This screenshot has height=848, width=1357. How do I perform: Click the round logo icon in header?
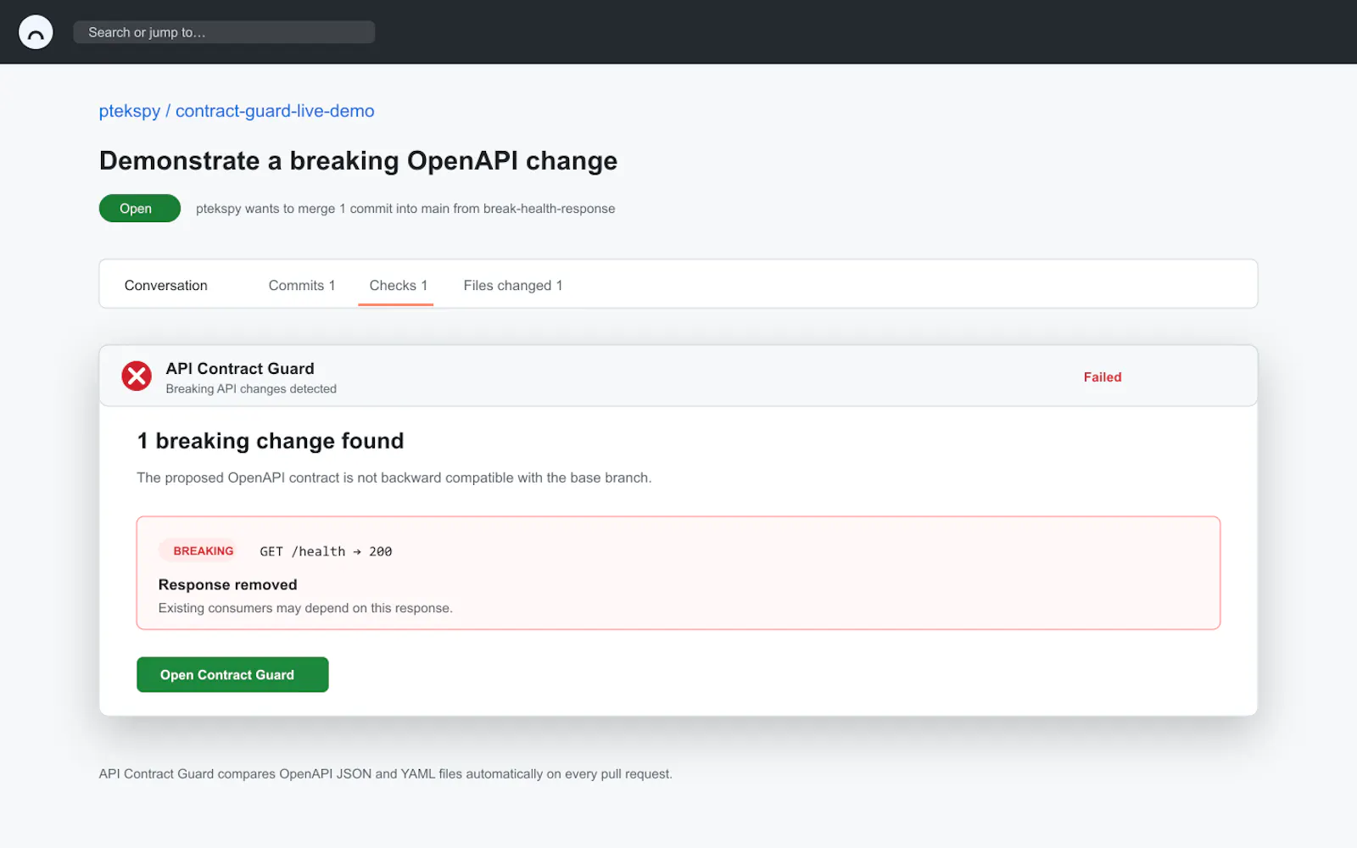(x=36, y=32)
